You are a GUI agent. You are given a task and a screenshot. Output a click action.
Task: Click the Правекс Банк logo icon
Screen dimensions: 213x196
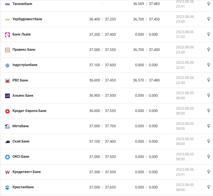(x=8, y=50)
